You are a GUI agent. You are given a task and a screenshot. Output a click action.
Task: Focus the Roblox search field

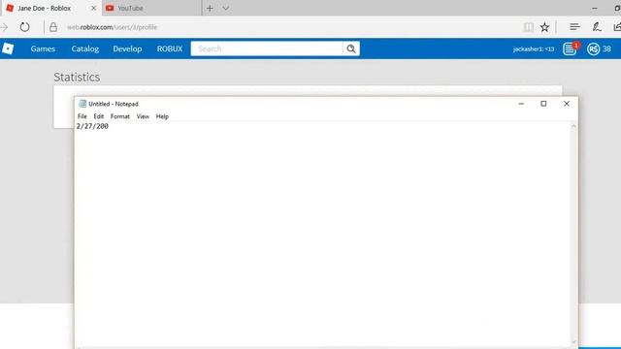[x=267, y=48]
